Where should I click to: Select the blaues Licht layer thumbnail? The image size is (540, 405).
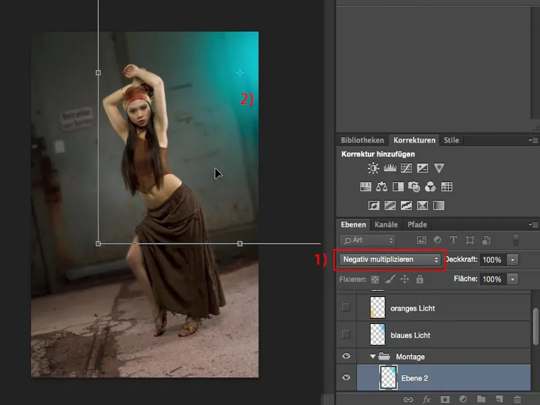pyautogui.click(x=377, y=334)
